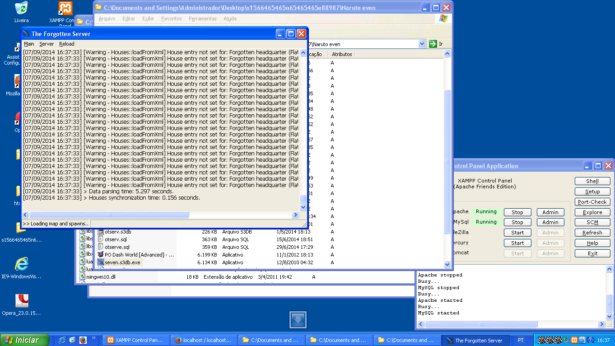Click Houses synchronization time log line

pyautogui.click(x=112, y=198)
